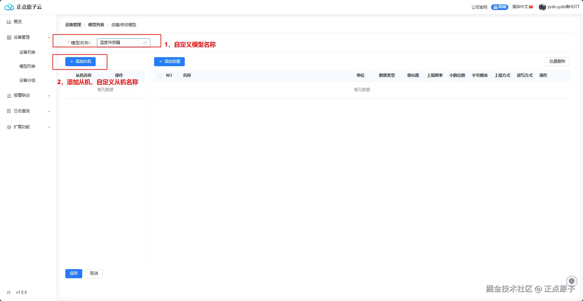The width and height of the screenshot is (583, 301).
Task: Tick the select-all checkbox in variable table header
Action: [160, 76]
